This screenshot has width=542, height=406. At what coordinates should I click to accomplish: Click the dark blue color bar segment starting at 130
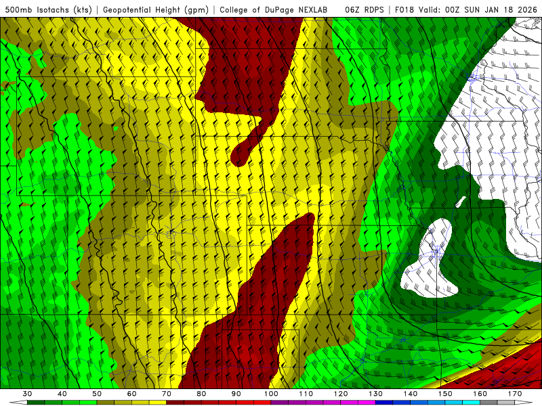384,403
